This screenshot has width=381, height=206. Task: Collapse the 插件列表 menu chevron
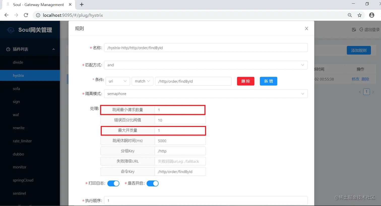point(54,49)
